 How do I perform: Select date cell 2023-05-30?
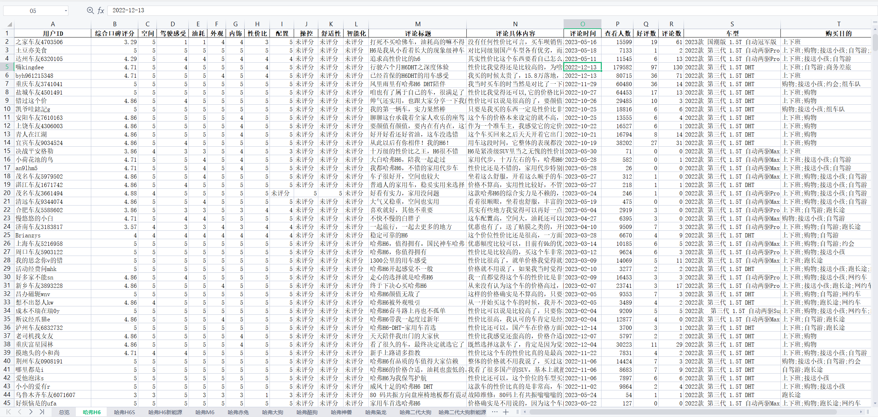click(x=583, y=151)
